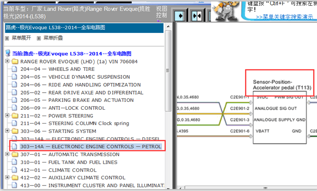Click the mechanic cartoon mascot image
The image size is (317, 191).
coord(225,11)
